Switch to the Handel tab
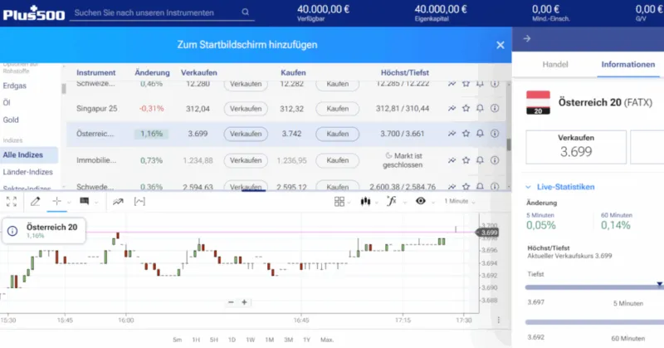Image resolution: width=664 pixels, height=348 pixels. [x=554, y=65]
